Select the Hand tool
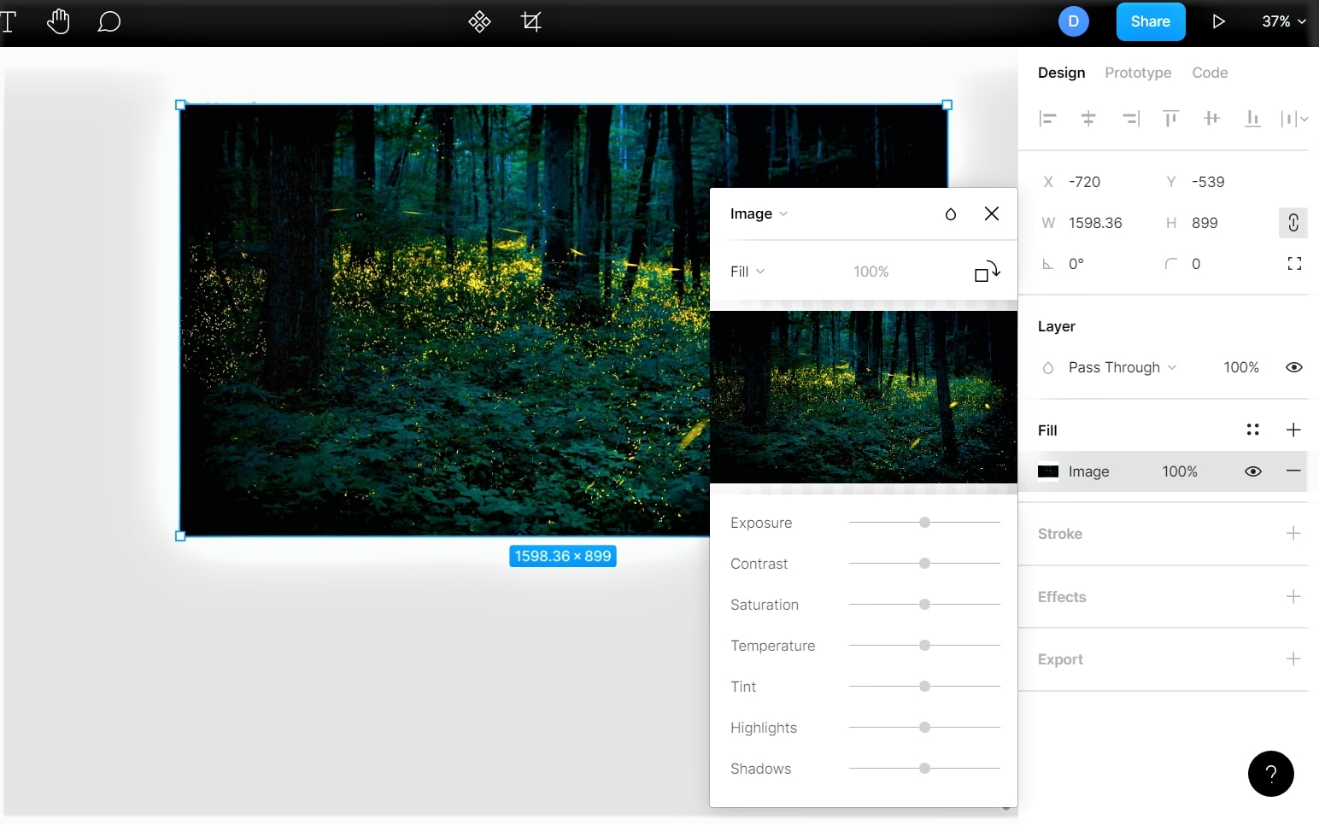 click(x=58, y=21)
